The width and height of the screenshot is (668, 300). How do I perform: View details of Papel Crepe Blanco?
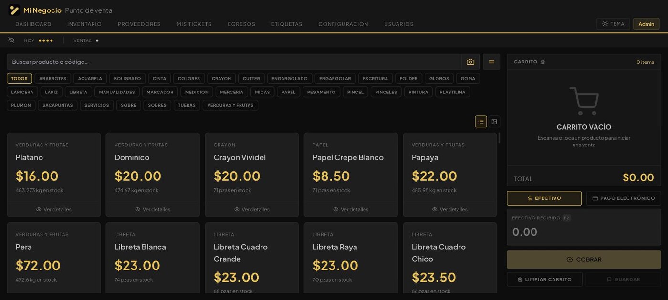tap(351, 209)
